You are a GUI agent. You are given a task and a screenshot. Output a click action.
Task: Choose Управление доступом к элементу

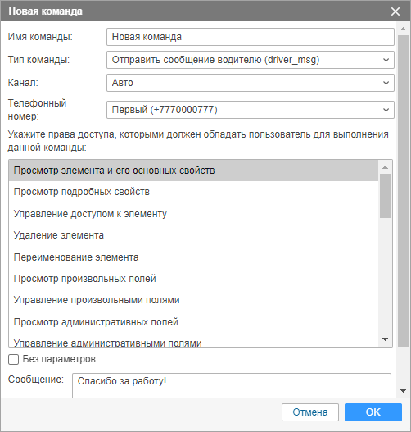point(193,214)
